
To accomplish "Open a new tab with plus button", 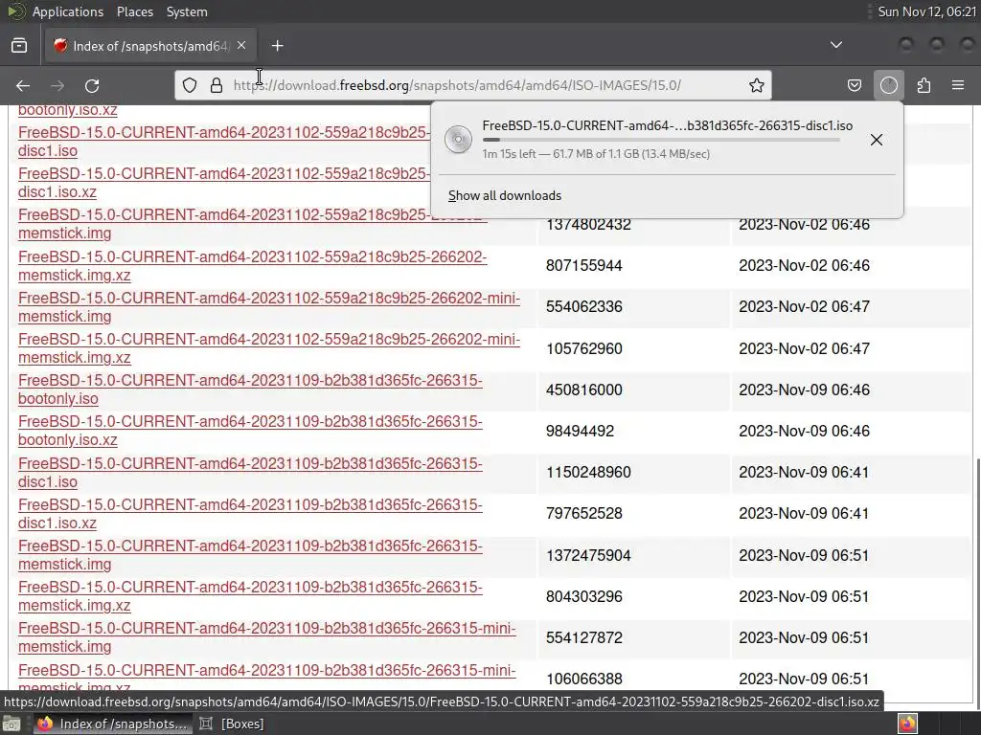I will coord(277,46).
